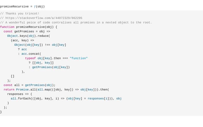Click the recursive 'getPromises(obj[key])' call
Screen dimensions: 203x127
tap(51, 67)
